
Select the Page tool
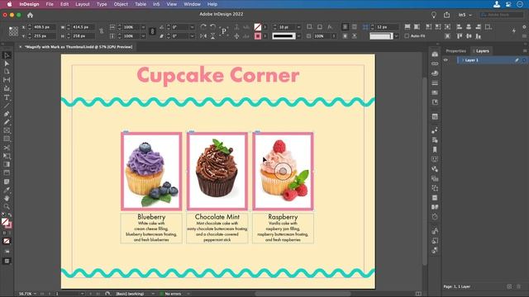[x=7, y=72]
